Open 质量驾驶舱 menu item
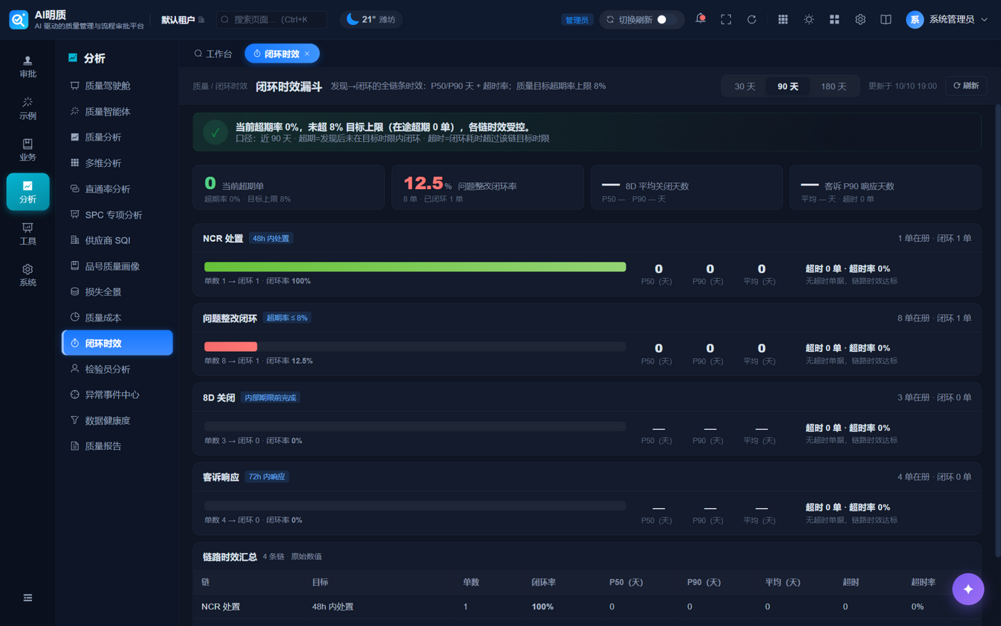This screenshot has height=626, width=1001. click(117, 86)
